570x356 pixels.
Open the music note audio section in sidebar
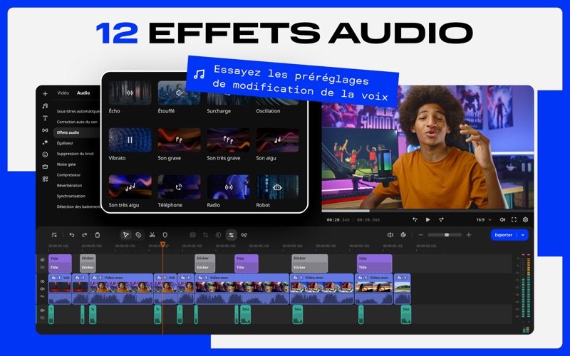(x=45, y=105)
